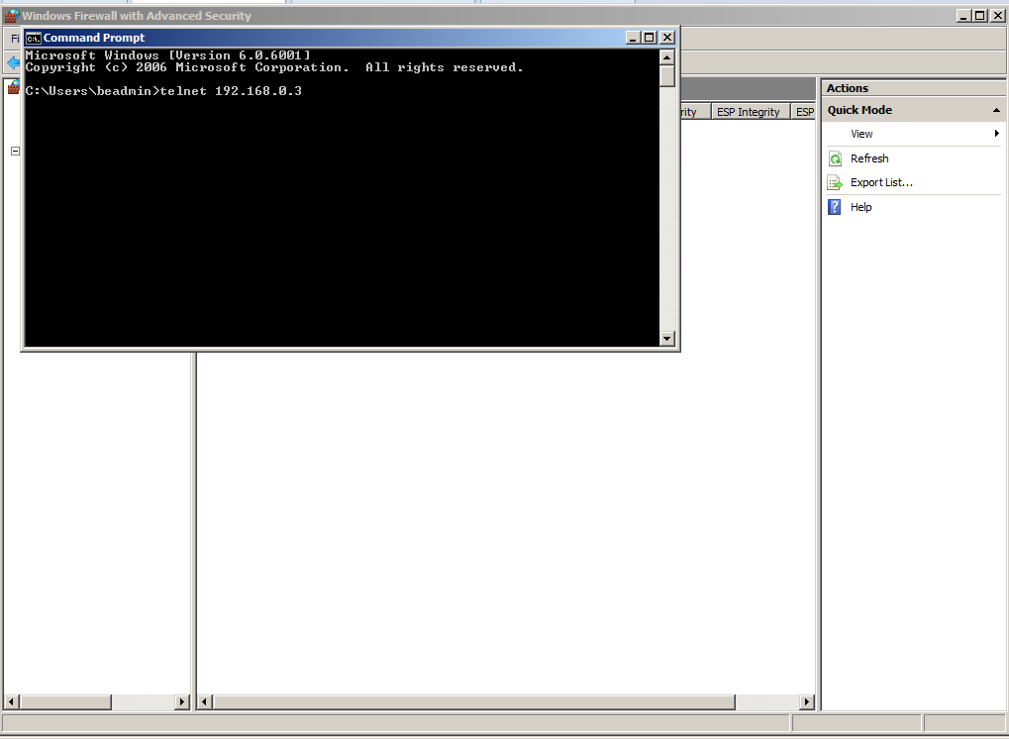Open Help from the Actions pane
Image resolution: width=1009 pixels, height=739 pixels.
tap(861, 207)
